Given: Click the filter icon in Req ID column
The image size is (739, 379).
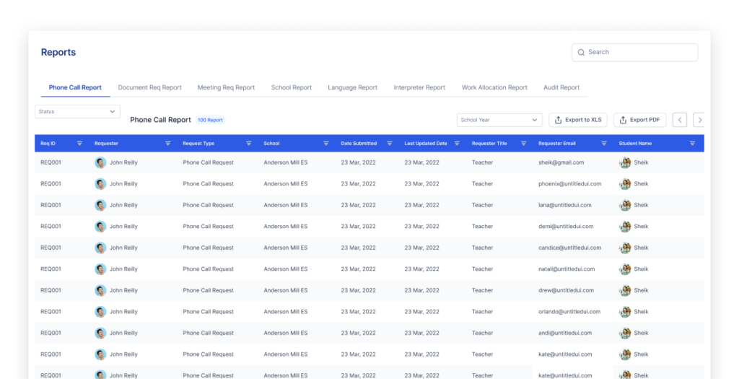Looking at the screenshot, I should [79, 144].
